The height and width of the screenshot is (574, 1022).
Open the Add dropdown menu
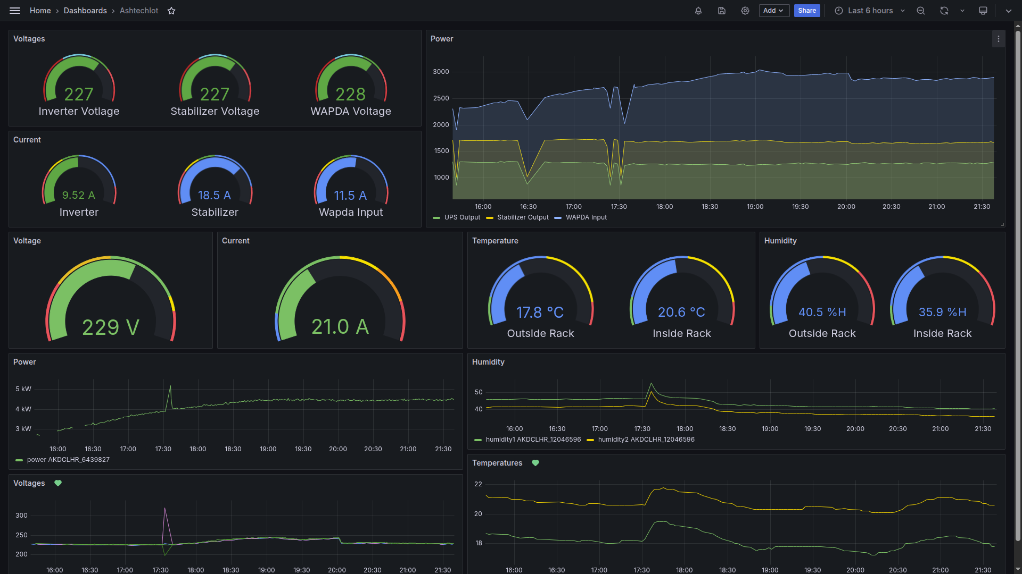[x=773, y=11]
